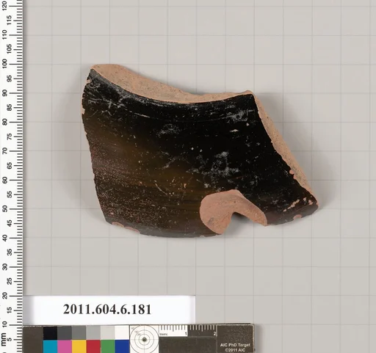The height and width of the screenshot is (353, 376).
Task: Select the red swatch on color target
Action: (x=93, y=346)
